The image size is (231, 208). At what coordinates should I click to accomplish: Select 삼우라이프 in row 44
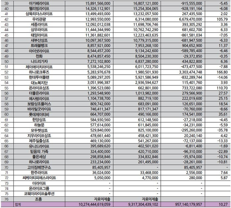[39, 30]
